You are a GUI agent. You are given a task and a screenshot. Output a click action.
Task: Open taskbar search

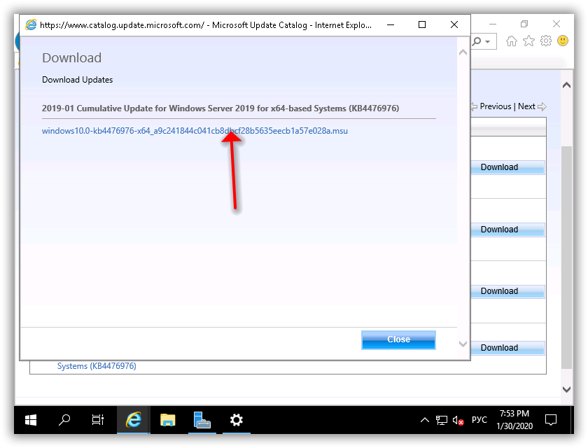pyautogui.click(x=64, y=420)
